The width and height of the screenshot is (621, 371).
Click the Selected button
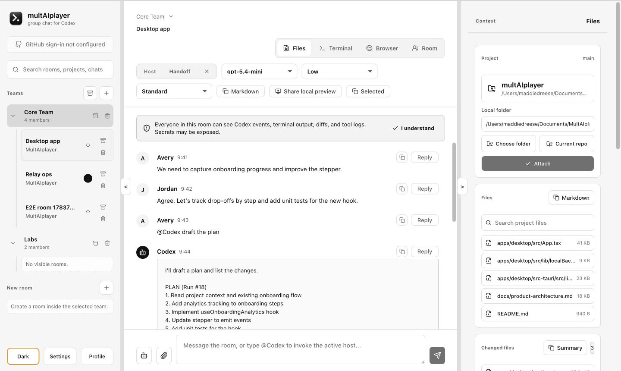pyautogui.click(x=368, y=91)
